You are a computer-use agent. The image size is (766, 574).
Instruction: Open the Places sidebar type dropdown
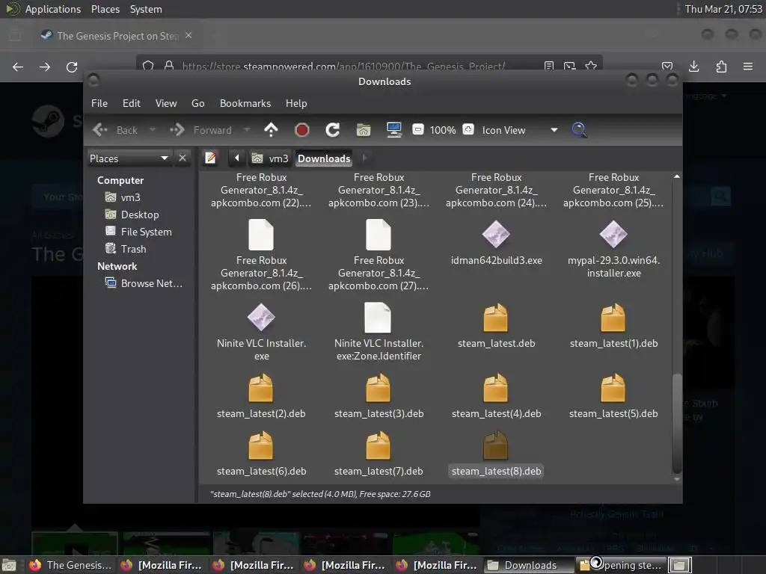pyautogui.click(x=129, y=158)
